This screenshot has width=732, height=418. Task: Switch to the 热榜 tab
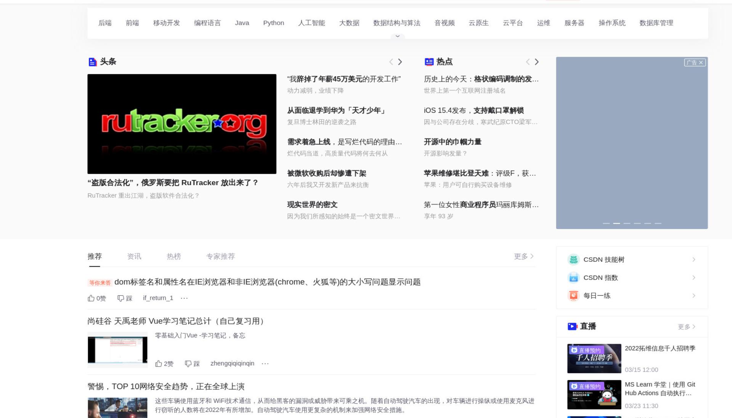point(174,256)
